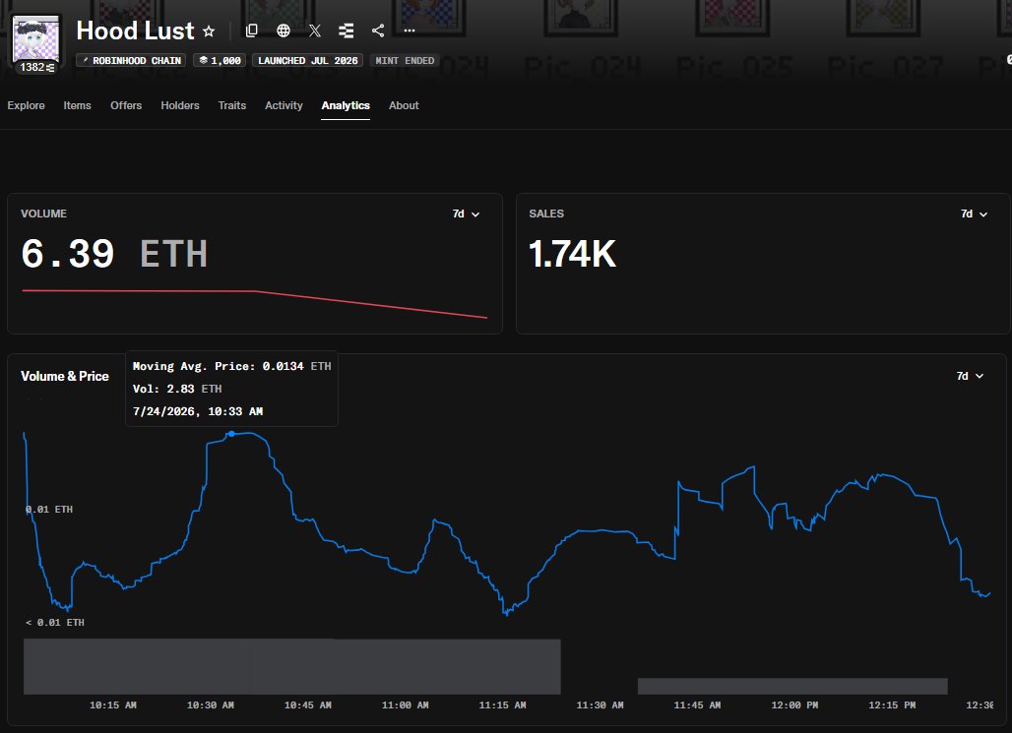Click the Hood Lust collection avatar
The image size is (1012, 733).
[36, 38]
